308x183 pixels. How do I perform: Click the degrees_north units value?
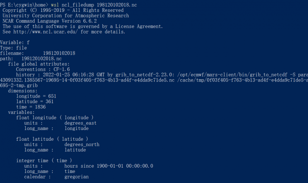82,145
